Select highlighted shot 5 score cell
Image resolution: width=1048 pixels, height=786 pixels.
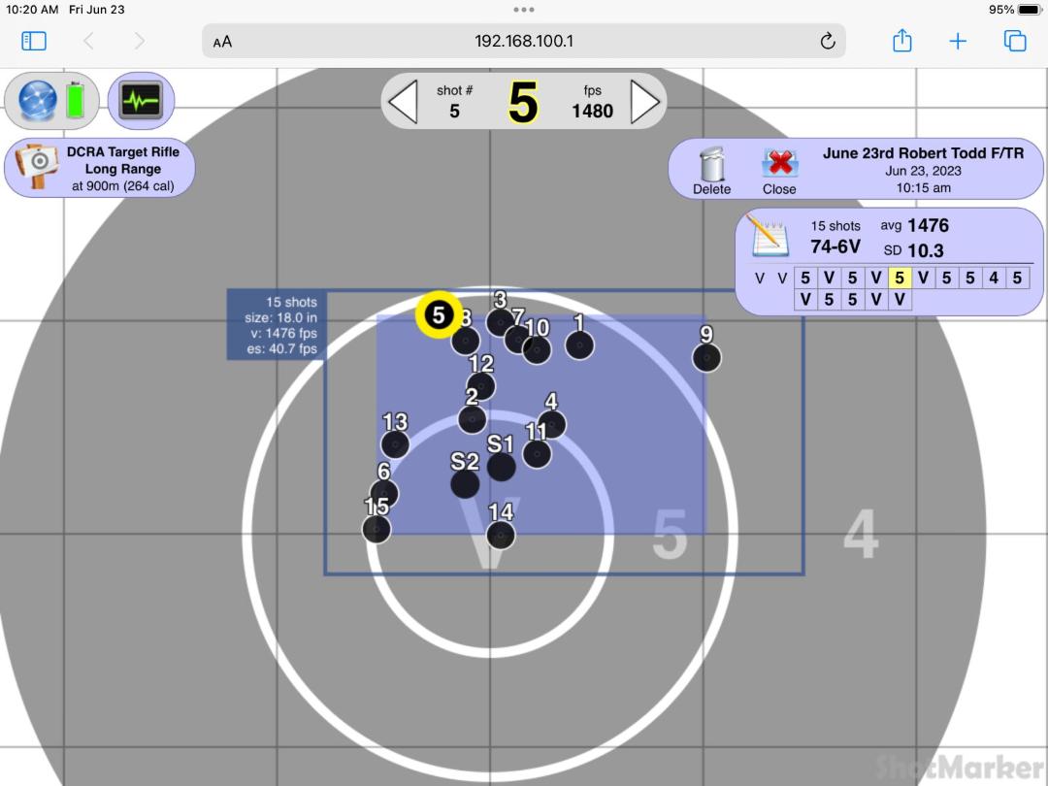[900, 278]
